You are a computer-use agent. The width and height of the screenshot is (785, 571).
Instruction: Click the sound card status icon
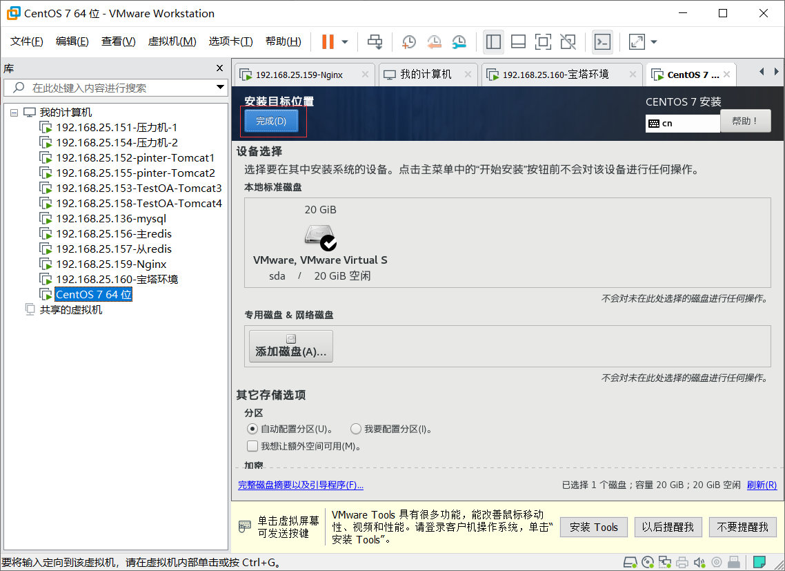point(699,563)
